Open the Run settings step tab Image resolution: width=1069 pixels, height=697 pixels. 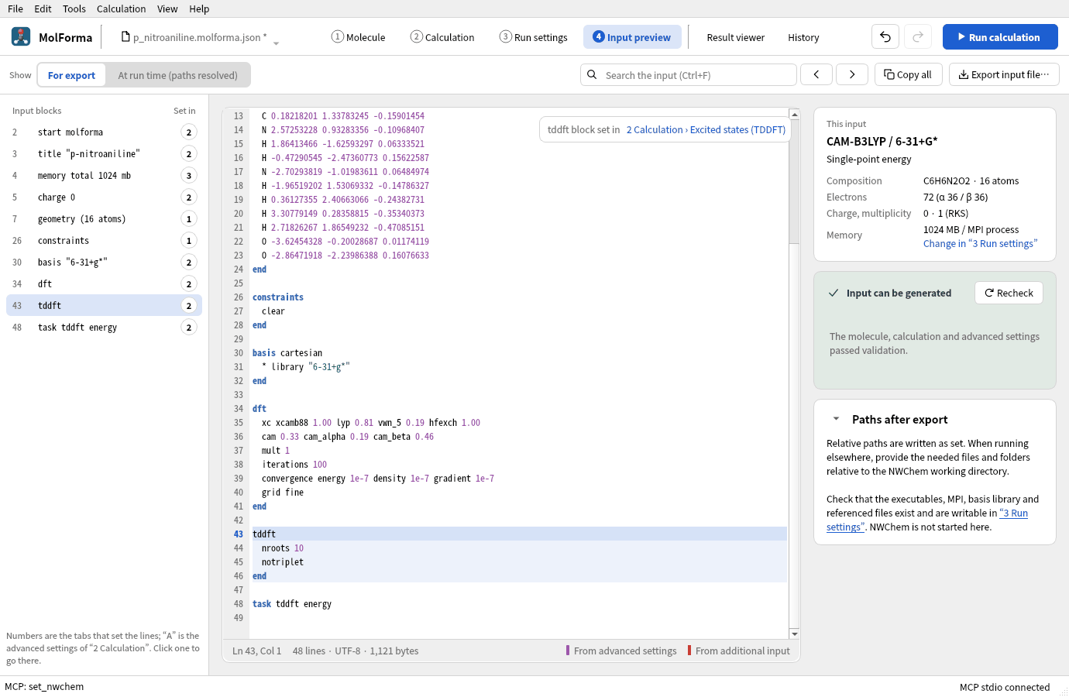point(534,37)
